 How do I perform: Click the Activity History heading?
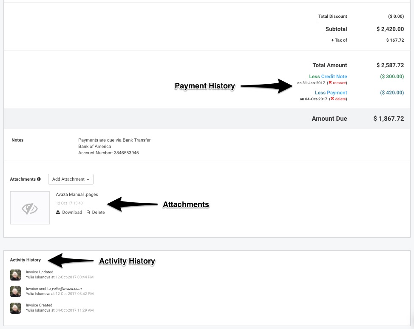tap(26, 260)
